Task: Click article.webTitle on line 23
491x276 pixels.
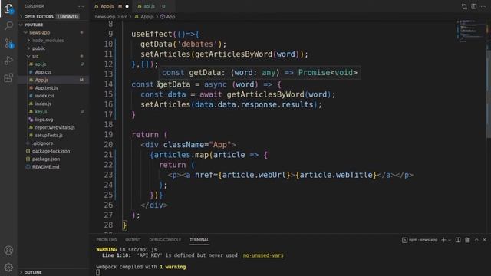Action: [336, 175]
